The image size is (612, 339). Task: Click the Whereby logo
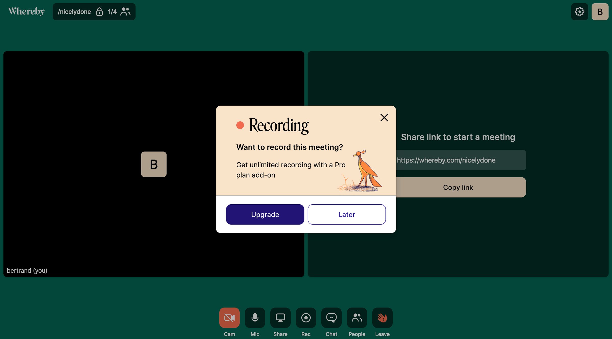click(x=26, y=11)
